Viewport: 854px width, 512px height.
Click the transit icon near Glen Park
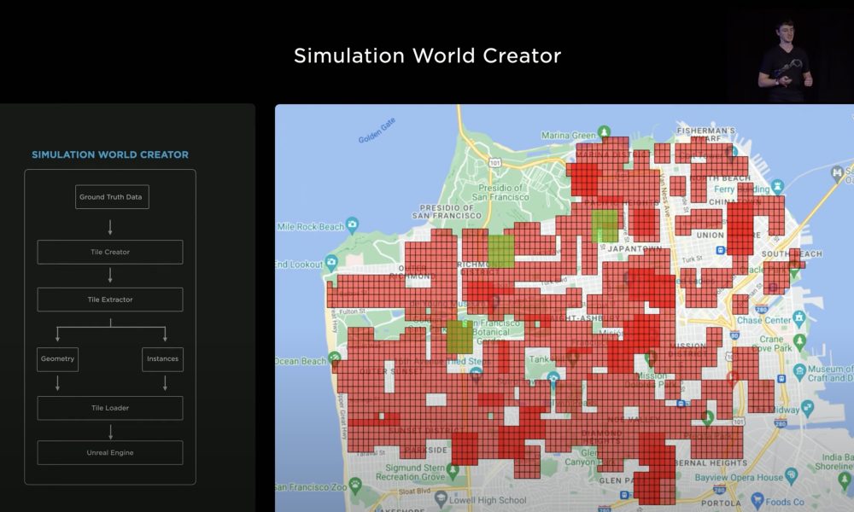[x=625, y=495]
